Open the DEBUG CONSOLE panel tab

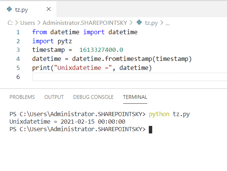(93, 97)
